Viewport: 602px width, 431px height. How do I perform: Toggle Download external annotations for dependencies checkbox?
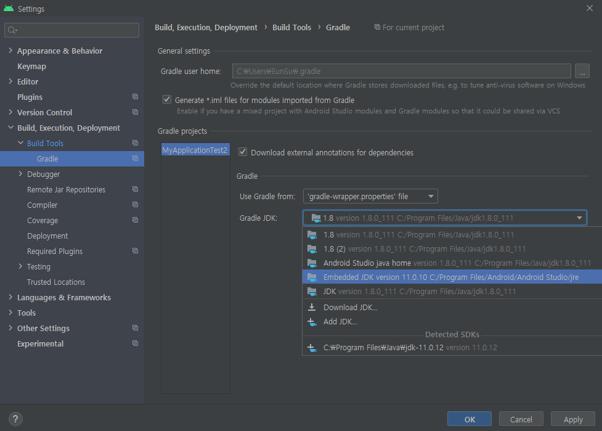click(243, 152)
